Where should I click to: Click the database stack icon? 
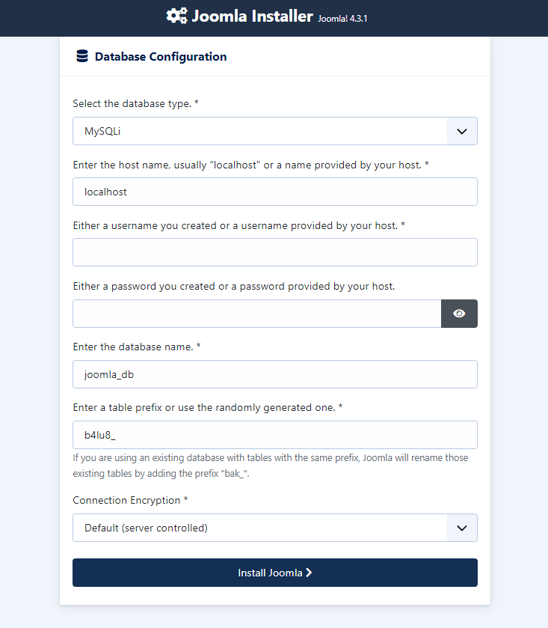point(82,56)
